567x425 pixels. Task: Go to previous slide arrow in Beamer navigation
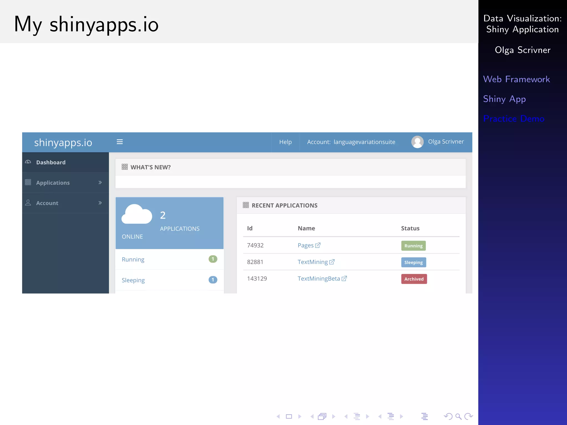(x=278, y=416)
